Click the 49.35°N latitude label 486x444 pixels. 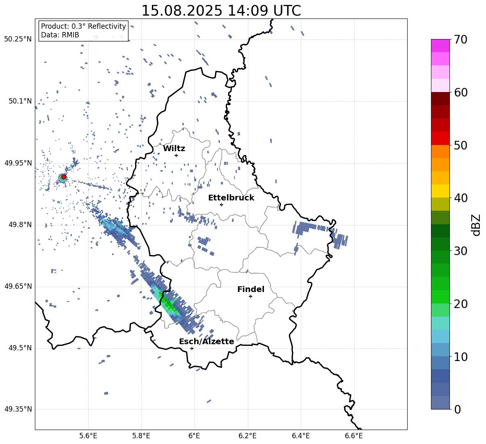18,409
